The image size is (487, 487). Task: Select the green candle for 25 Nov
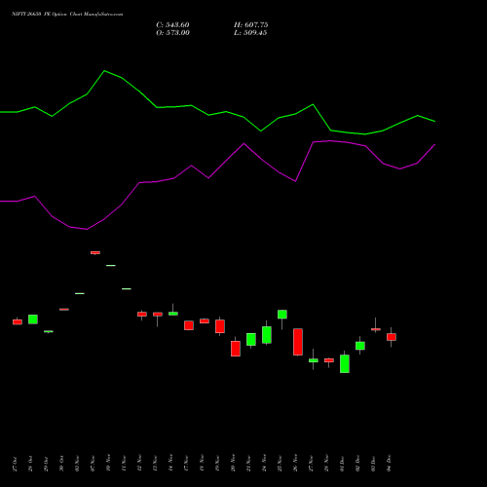coord(282,315)
